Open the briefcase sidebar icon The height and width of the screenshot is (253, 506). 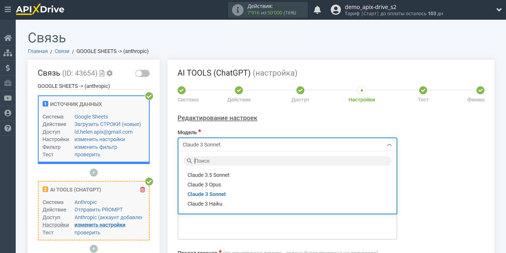8,83
